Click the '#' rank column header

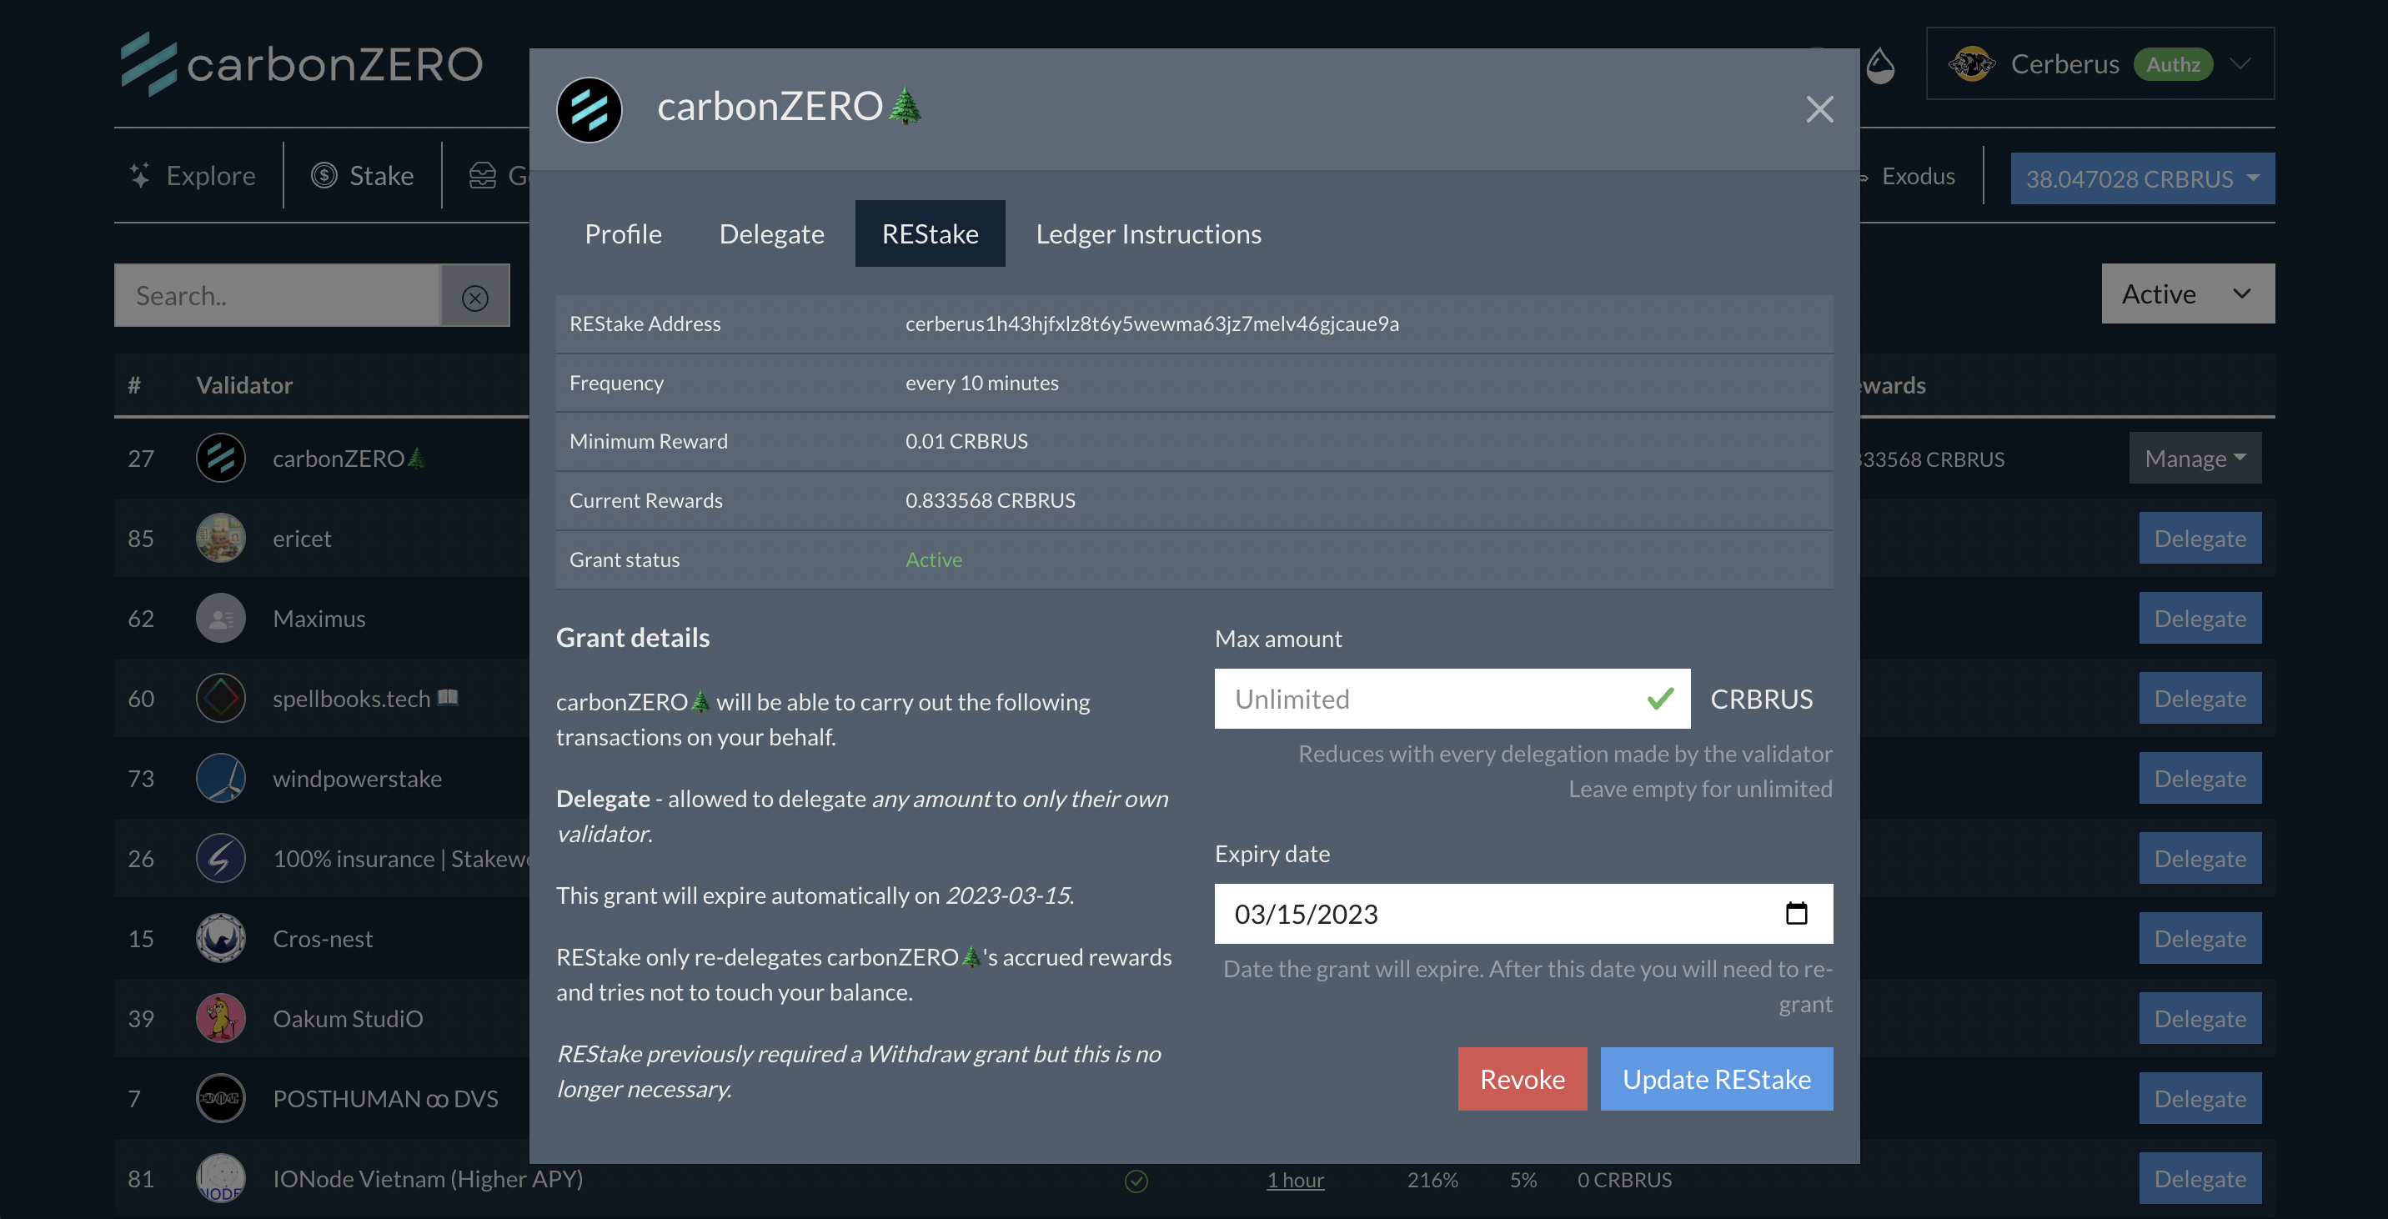[x=134, y=384]
